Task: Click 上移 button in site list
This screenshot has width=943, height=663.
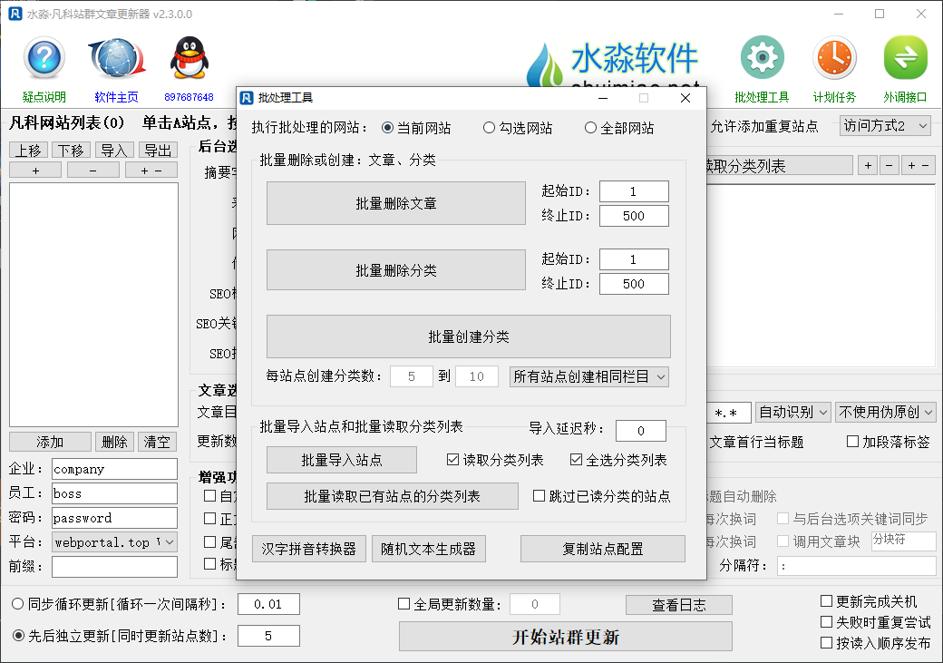Action: [x=28, y=150]
